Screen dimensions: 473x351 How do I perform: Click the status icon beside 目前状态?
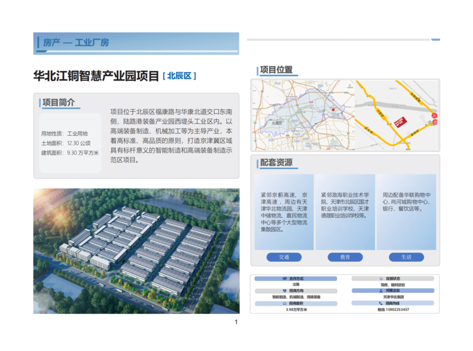[x=381, y=279]
